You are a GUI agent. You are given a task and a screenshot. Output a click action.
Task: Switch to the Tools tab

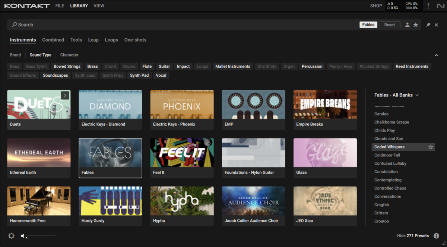click(76, 40)
